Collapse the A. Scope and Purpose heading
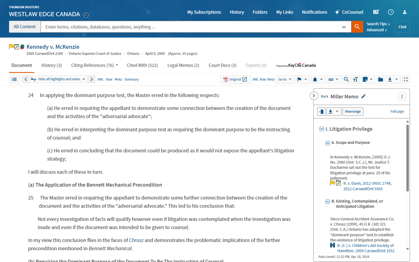The width and height of the screenshot is (419, 262). [x=327, y=143]
